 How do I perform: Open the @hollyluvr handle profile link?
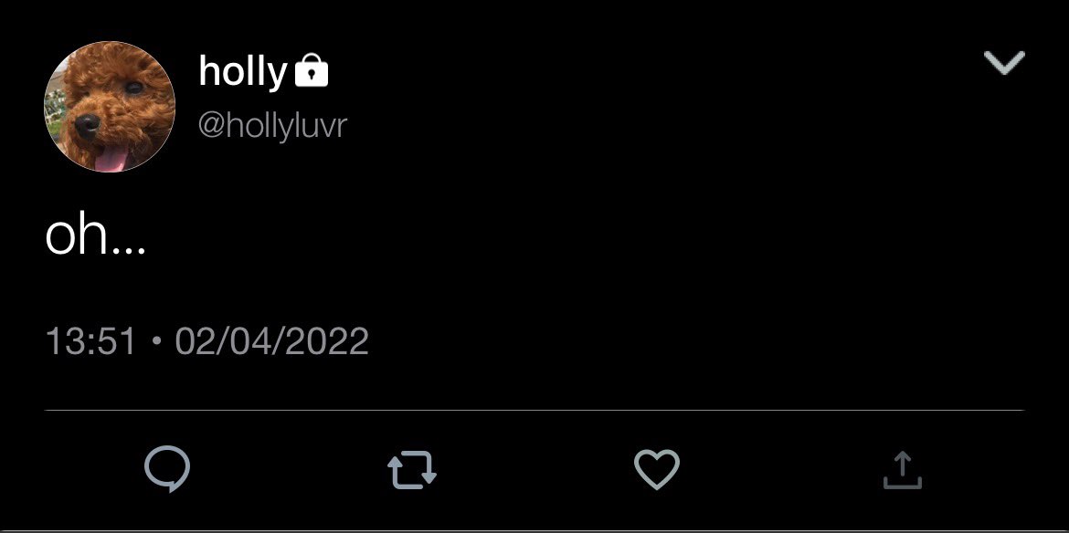[x=272, y=125]
